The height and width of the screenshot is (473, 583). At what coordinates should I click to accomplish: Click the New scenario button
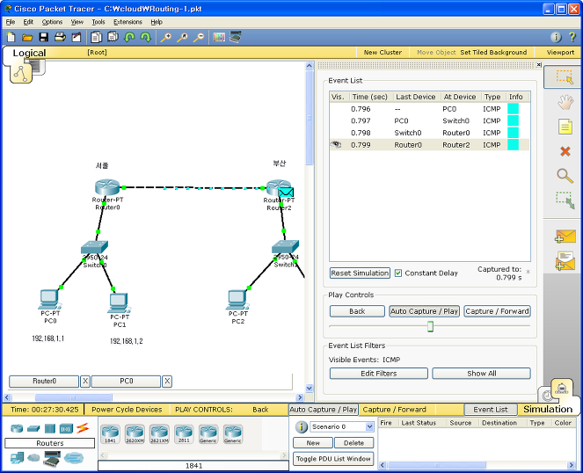click(x=313, y=443)
